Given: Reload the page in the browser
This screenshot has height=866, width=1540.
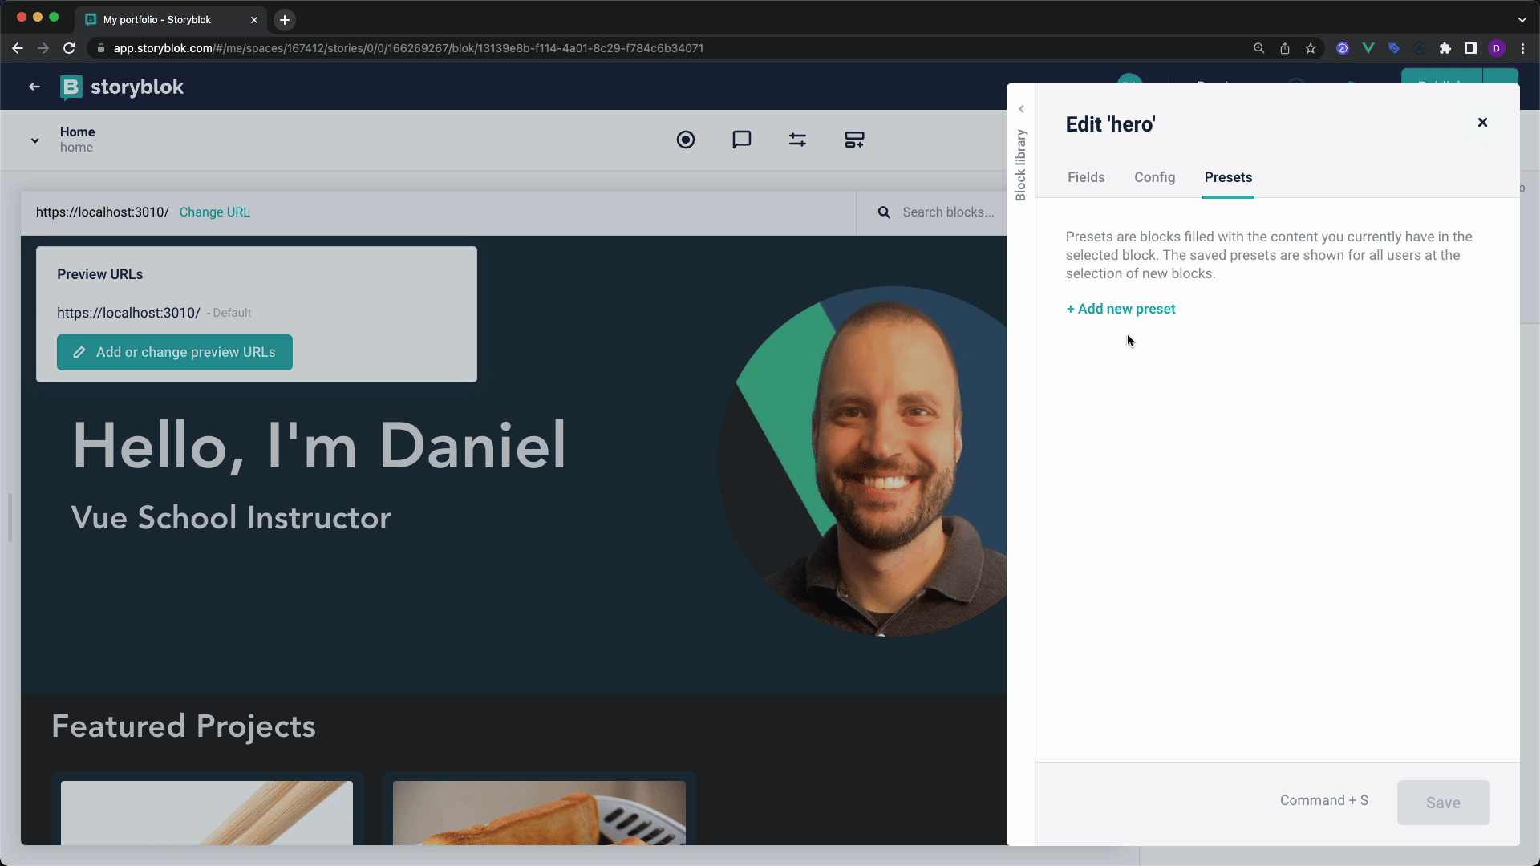Looking at the screenshot, I should (69, 48).
